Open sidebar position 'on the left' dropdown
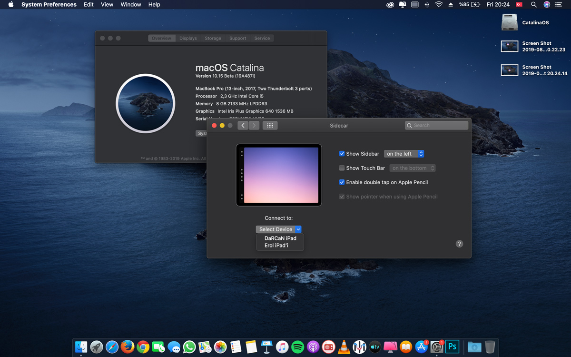 point(404,154)
